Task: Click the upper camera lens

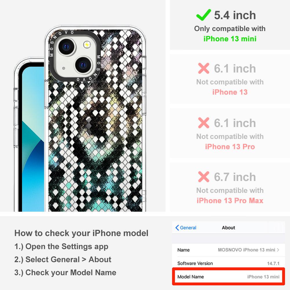Action: click(x=66, y=46)
